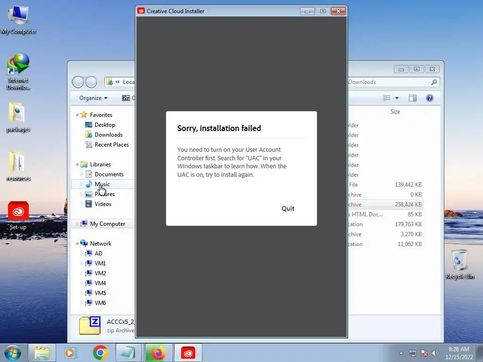This screenshot has height=362, width=483.
Task: Collapse the Network group
Action: (x=77, y=243)
